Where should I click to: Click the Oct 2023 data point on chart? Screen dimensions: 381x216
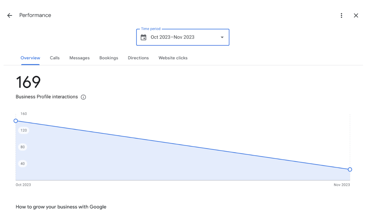pos(16,121)
